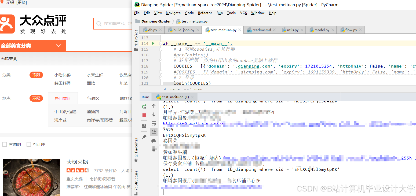Restore layout icon in Run panel
Viewport: 416px width, 196px height.
point(144,126)
